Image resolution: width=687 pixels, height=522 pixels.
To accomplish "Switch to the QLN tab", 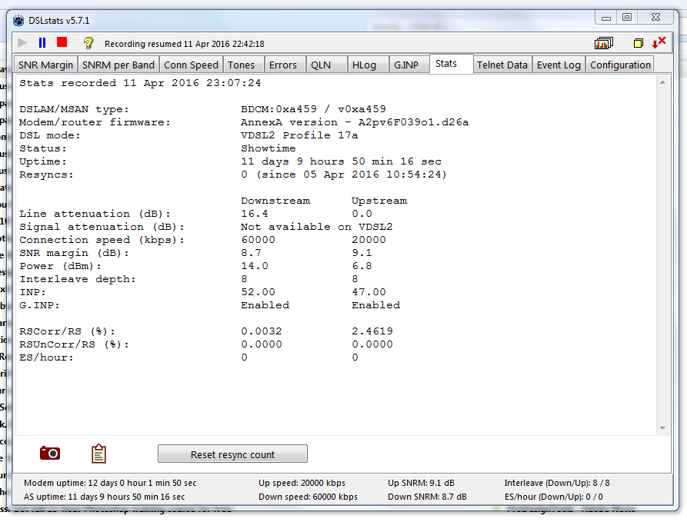I will (x=321, y=65).
